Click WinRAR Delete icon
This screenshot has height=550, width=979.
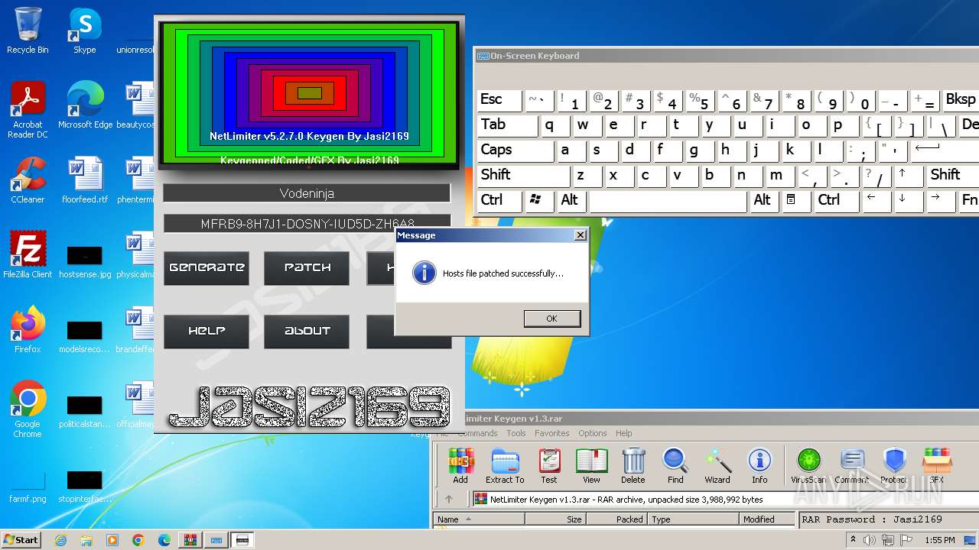pyautogui.click(x=633, y=466)
